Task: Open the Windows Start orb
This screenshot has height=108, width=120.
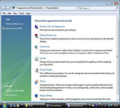Action: pyautogui.click(x=4, y=105)
